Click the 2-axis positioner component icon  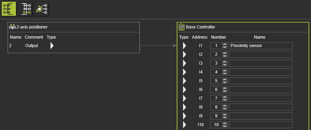tap(12, 27)
